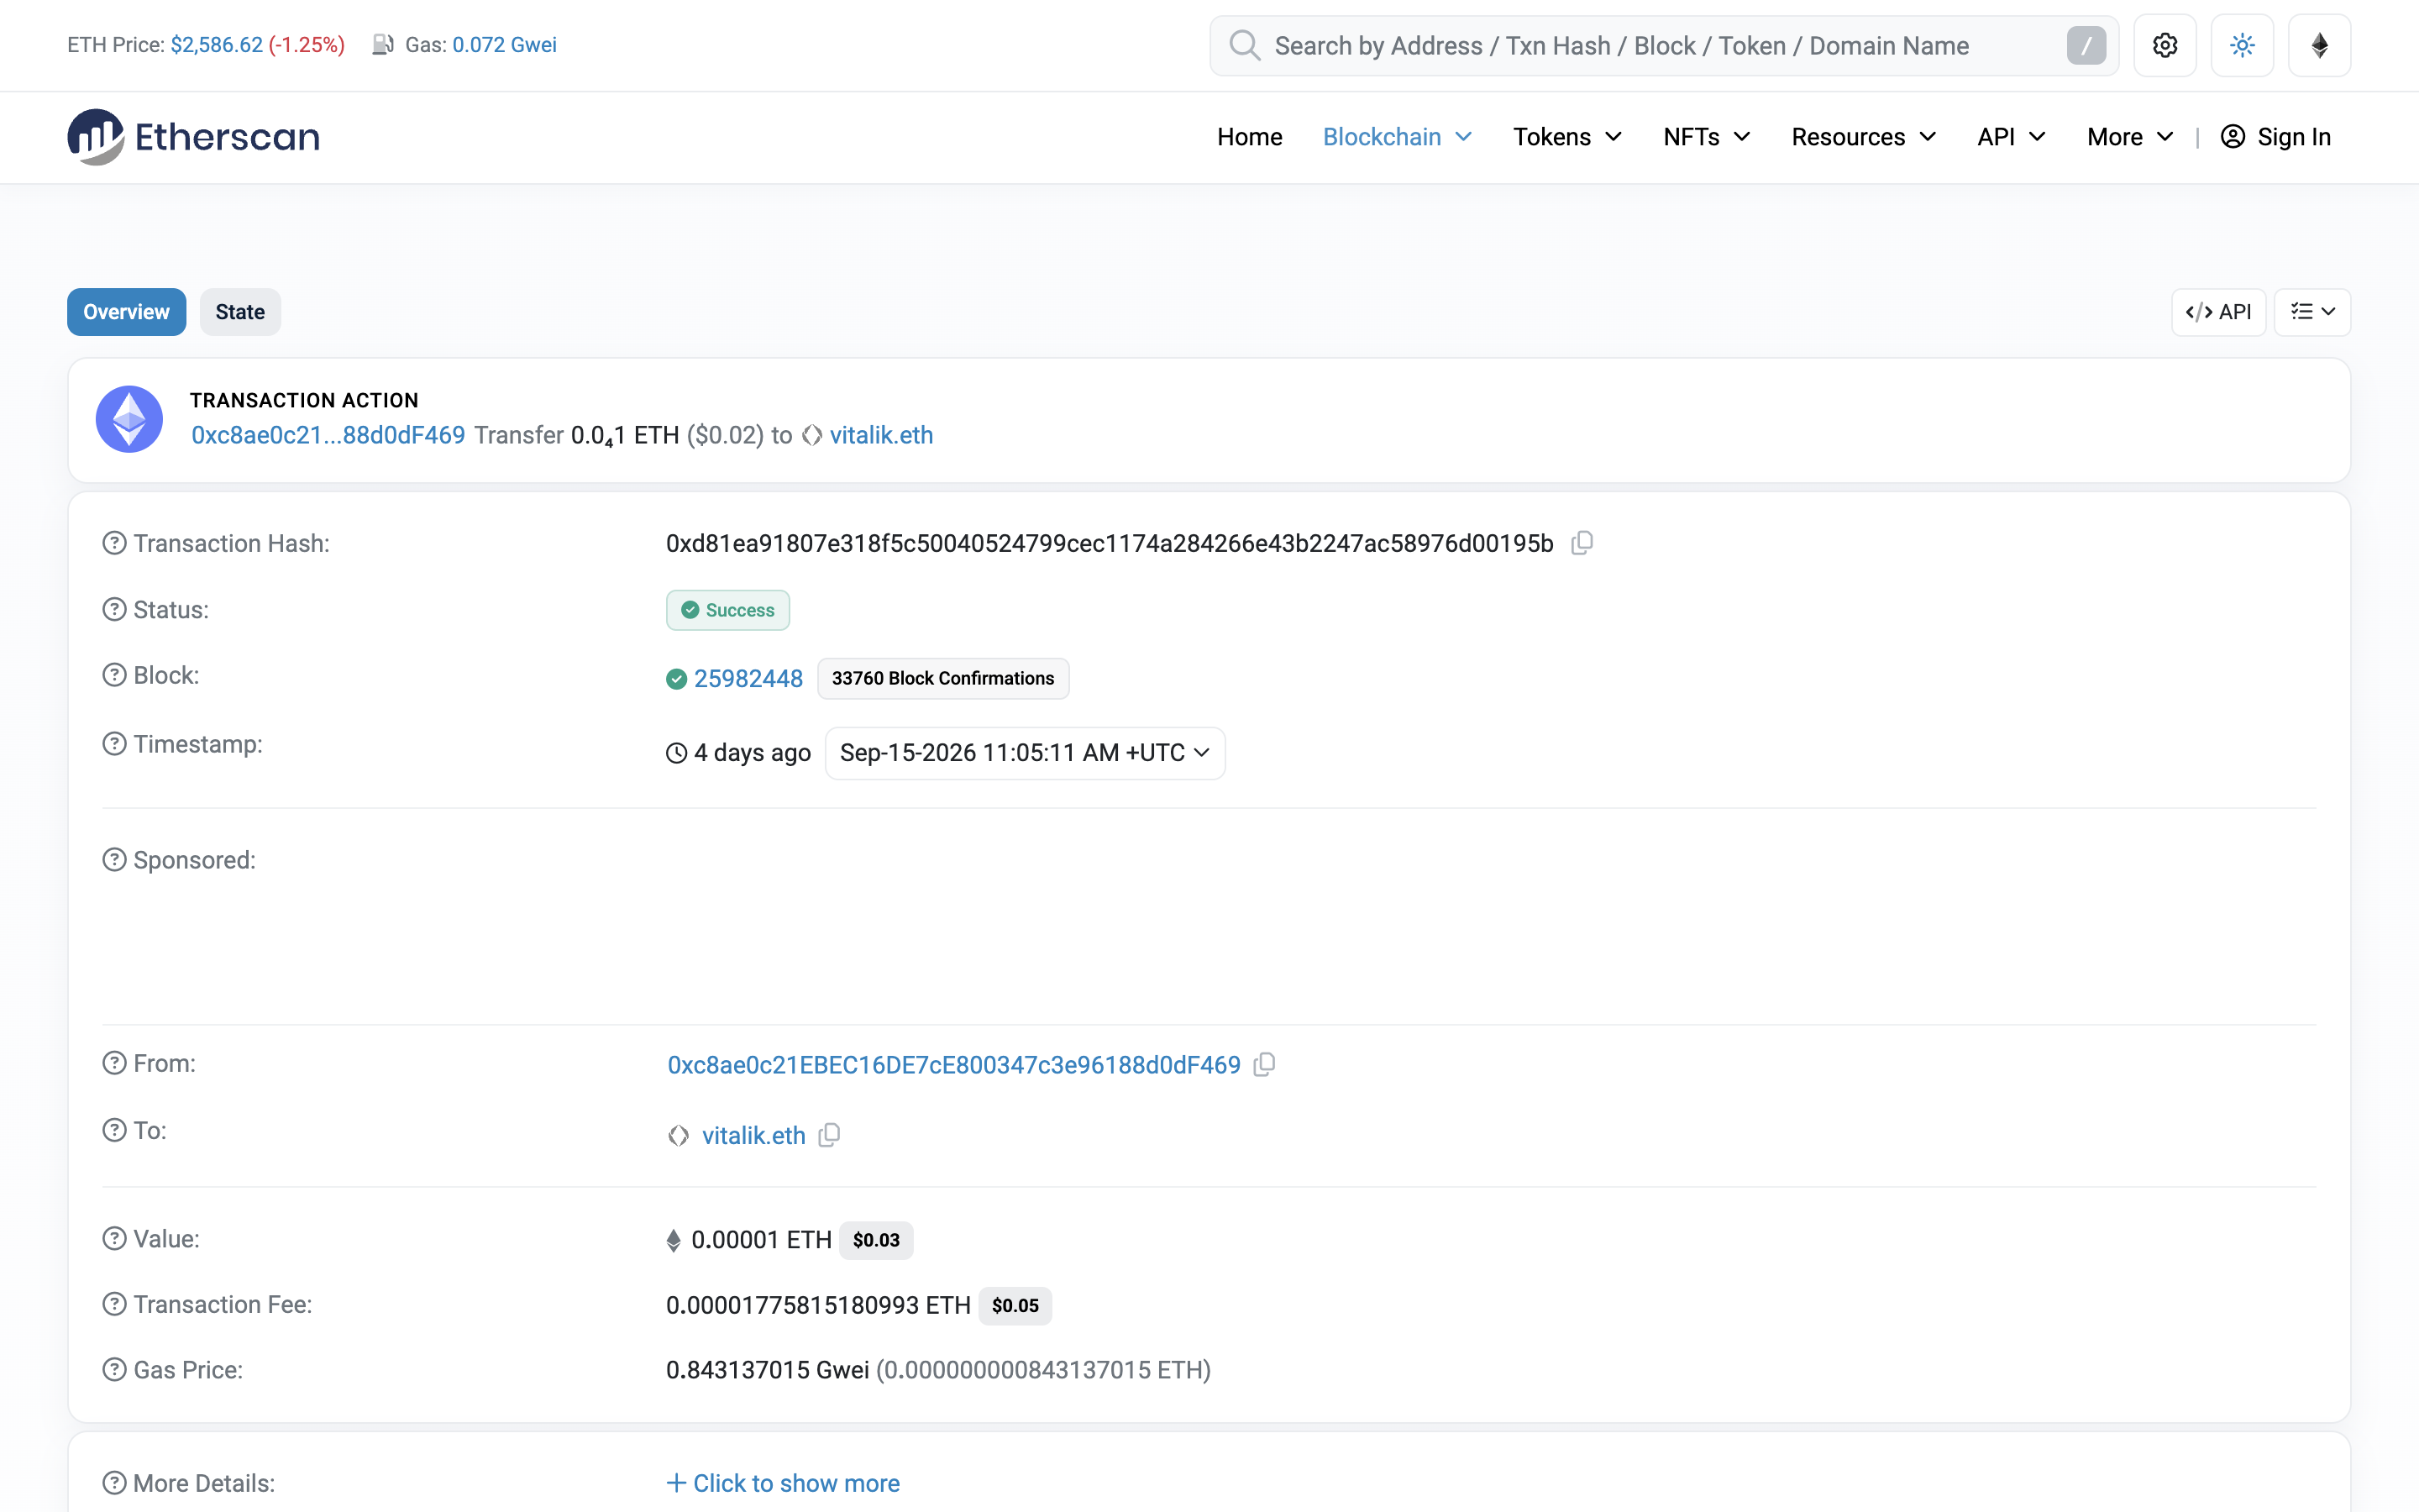Open vitalik.eth in Transaction Action
The image size is (2419, 1512).
coord(880,435)
